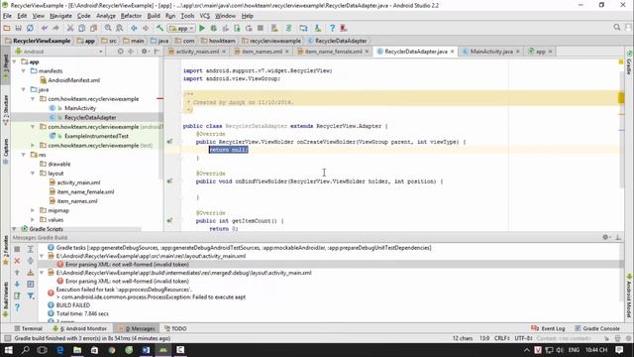The height and width of the screenshot is (357, 634).
Task: Open the Gradle Console
Action: tap(597, 328)
